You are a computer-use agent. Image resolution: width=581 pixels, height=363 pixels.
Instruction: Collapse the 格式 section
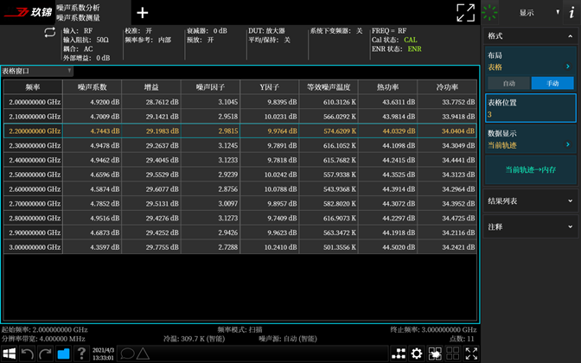[530, 36]
